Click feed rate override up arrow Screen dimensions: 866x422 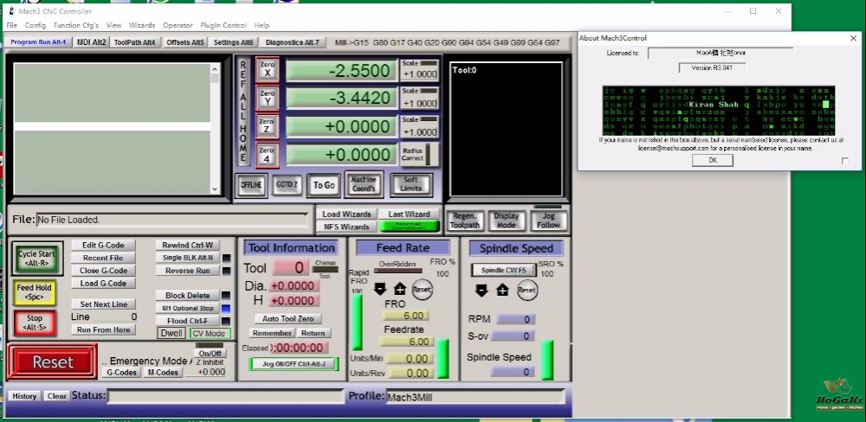click(400, 290)
